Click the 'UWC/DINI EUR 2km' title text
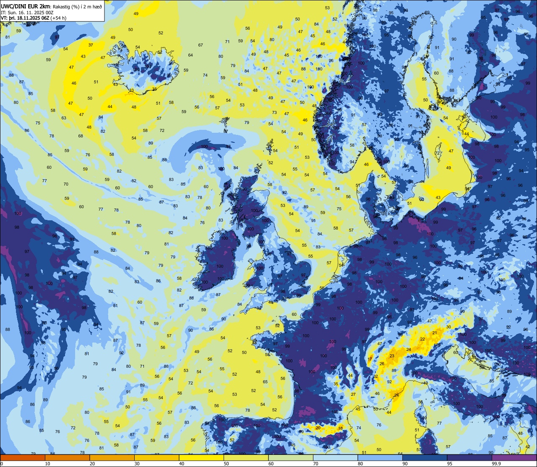 pyautogui.click(x=25, y=5)
